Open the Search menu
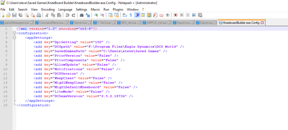 (x=22, y=9)
